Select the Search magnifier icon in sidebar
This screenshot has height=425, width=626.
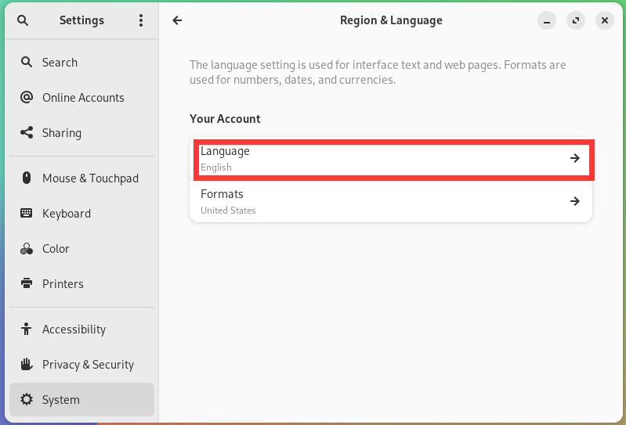pos(27,62)
